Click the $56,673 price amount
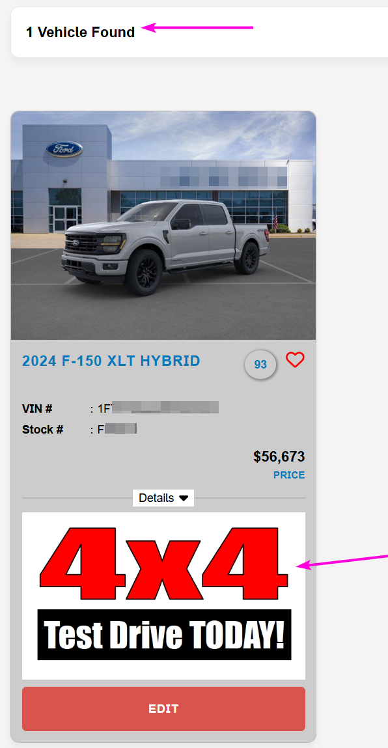This screenshot has height=748, width=388. coord(279,456)
